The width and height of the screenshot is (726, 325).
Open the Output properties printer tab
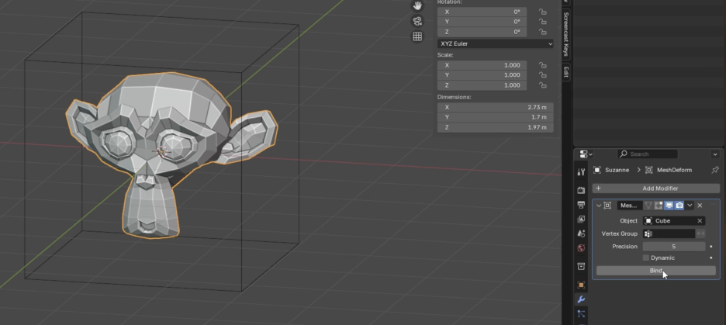pos(581,205)
